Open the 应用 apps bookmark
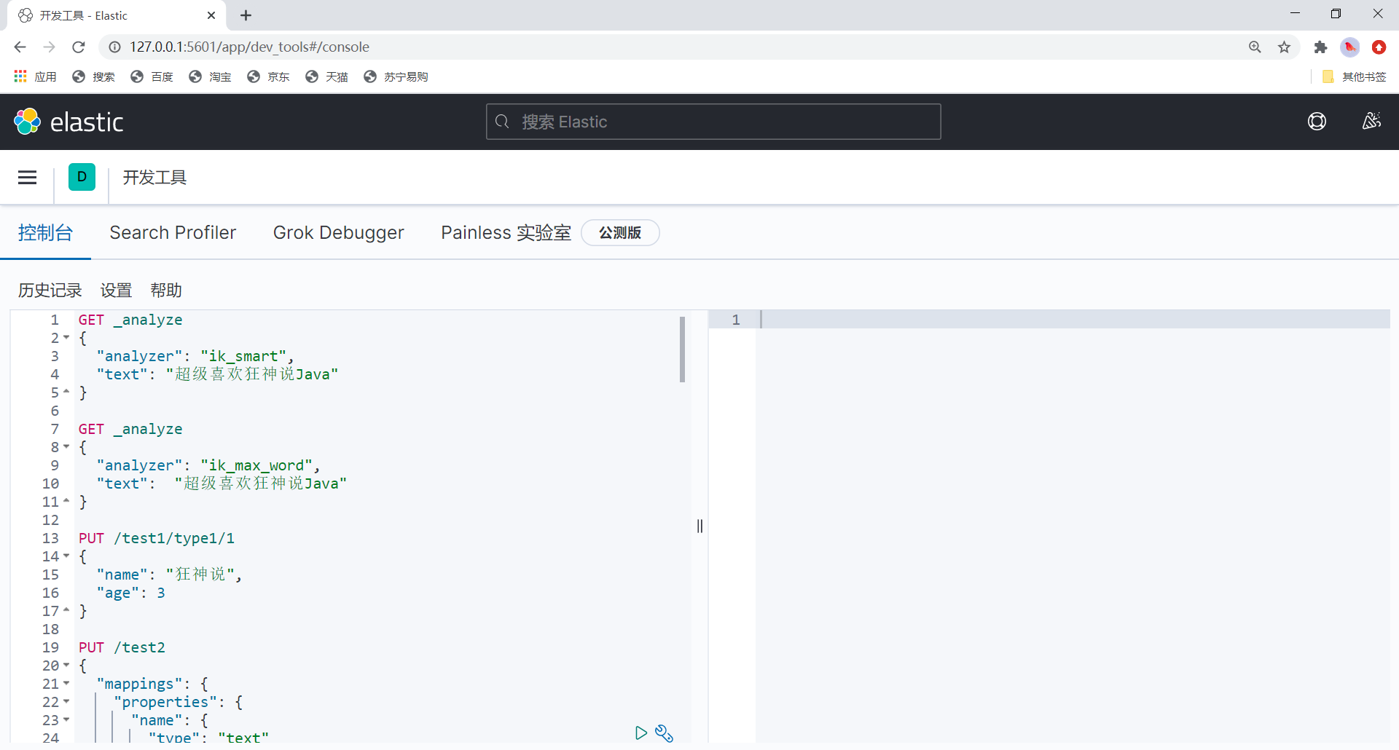This screenshot has width=1399, height=750. click(x=35, y=76)
